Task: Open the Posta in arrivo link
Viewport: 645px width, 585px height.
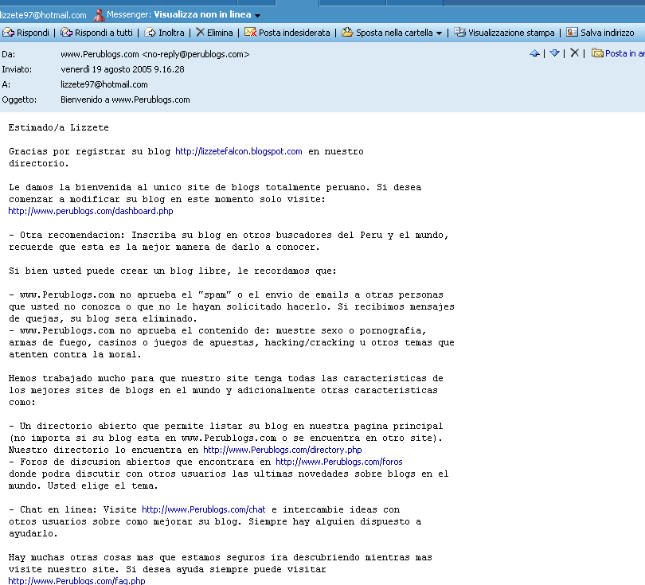Action: 625,53
